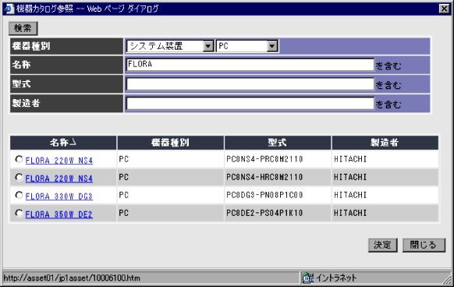Open FLORA 220W NS4 link in PC8NS4-HRC8M2110 row
This screenshot has height=287, width=454.
click(x=59, y=179)
